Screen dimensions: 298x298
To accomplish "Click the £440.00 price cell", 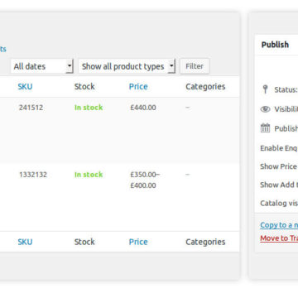I will (143, 108).
